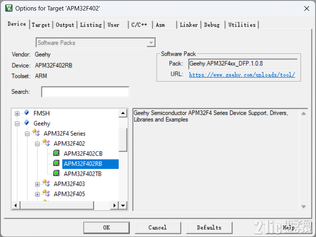Screen dimensions: 316x237
Task: Switch to the C/C++ tab
Action: point(140,25)
